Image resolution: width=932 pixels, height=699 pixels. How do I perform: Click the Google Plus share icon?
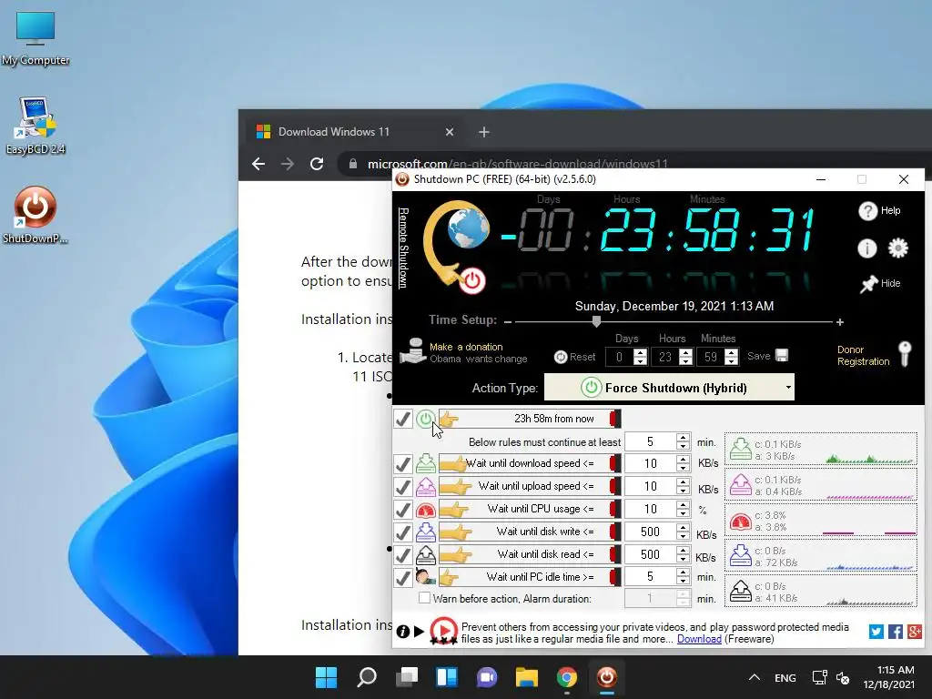pos(914,632)
